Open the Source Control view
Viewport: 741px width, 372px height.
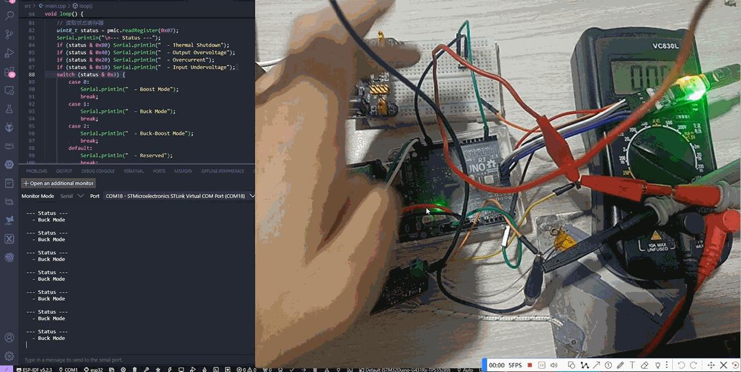9,34
